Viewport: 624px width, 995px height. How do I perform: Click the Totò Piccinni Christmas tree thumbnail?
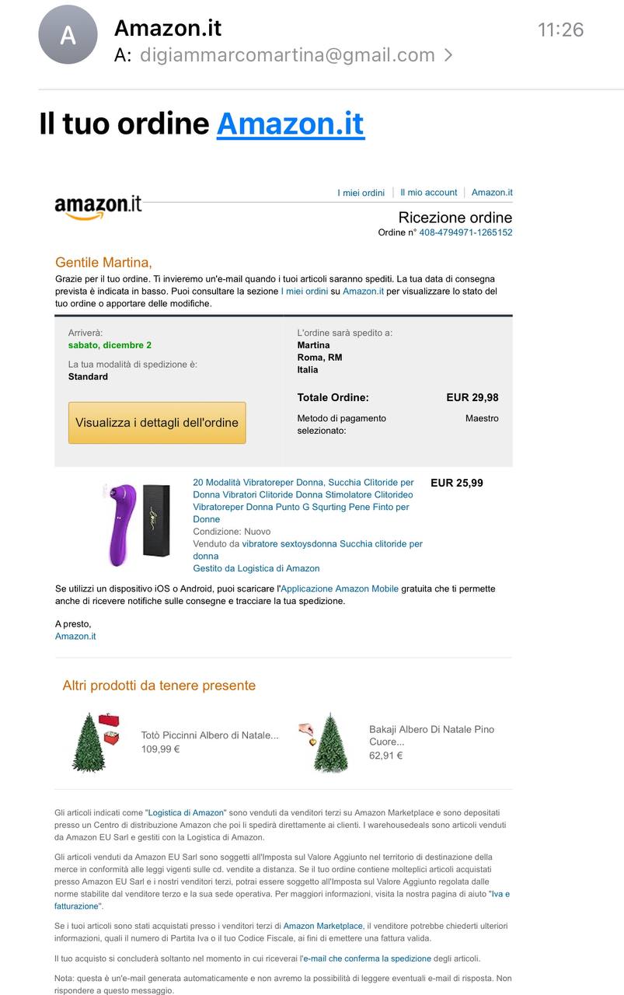coord(96,742)
